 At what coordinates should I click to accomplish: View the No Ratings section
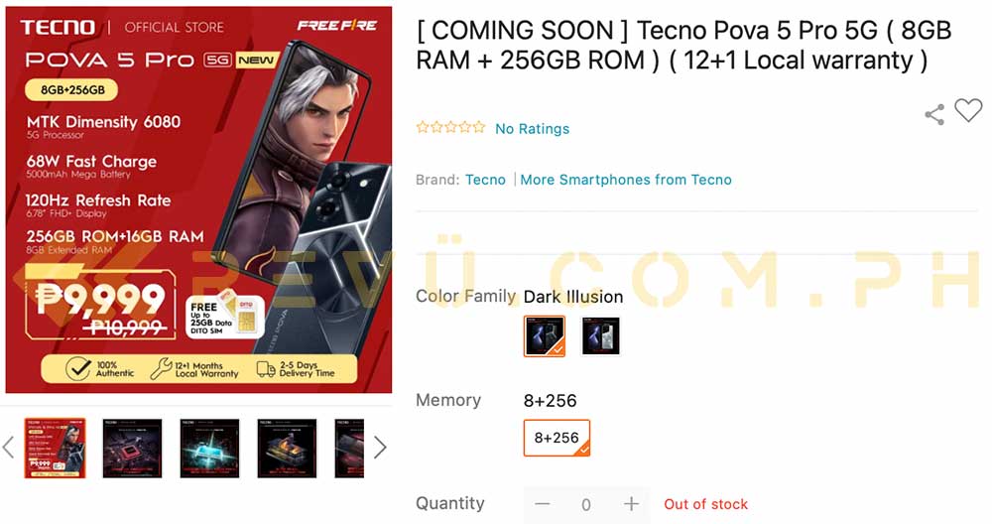[532, 129]
